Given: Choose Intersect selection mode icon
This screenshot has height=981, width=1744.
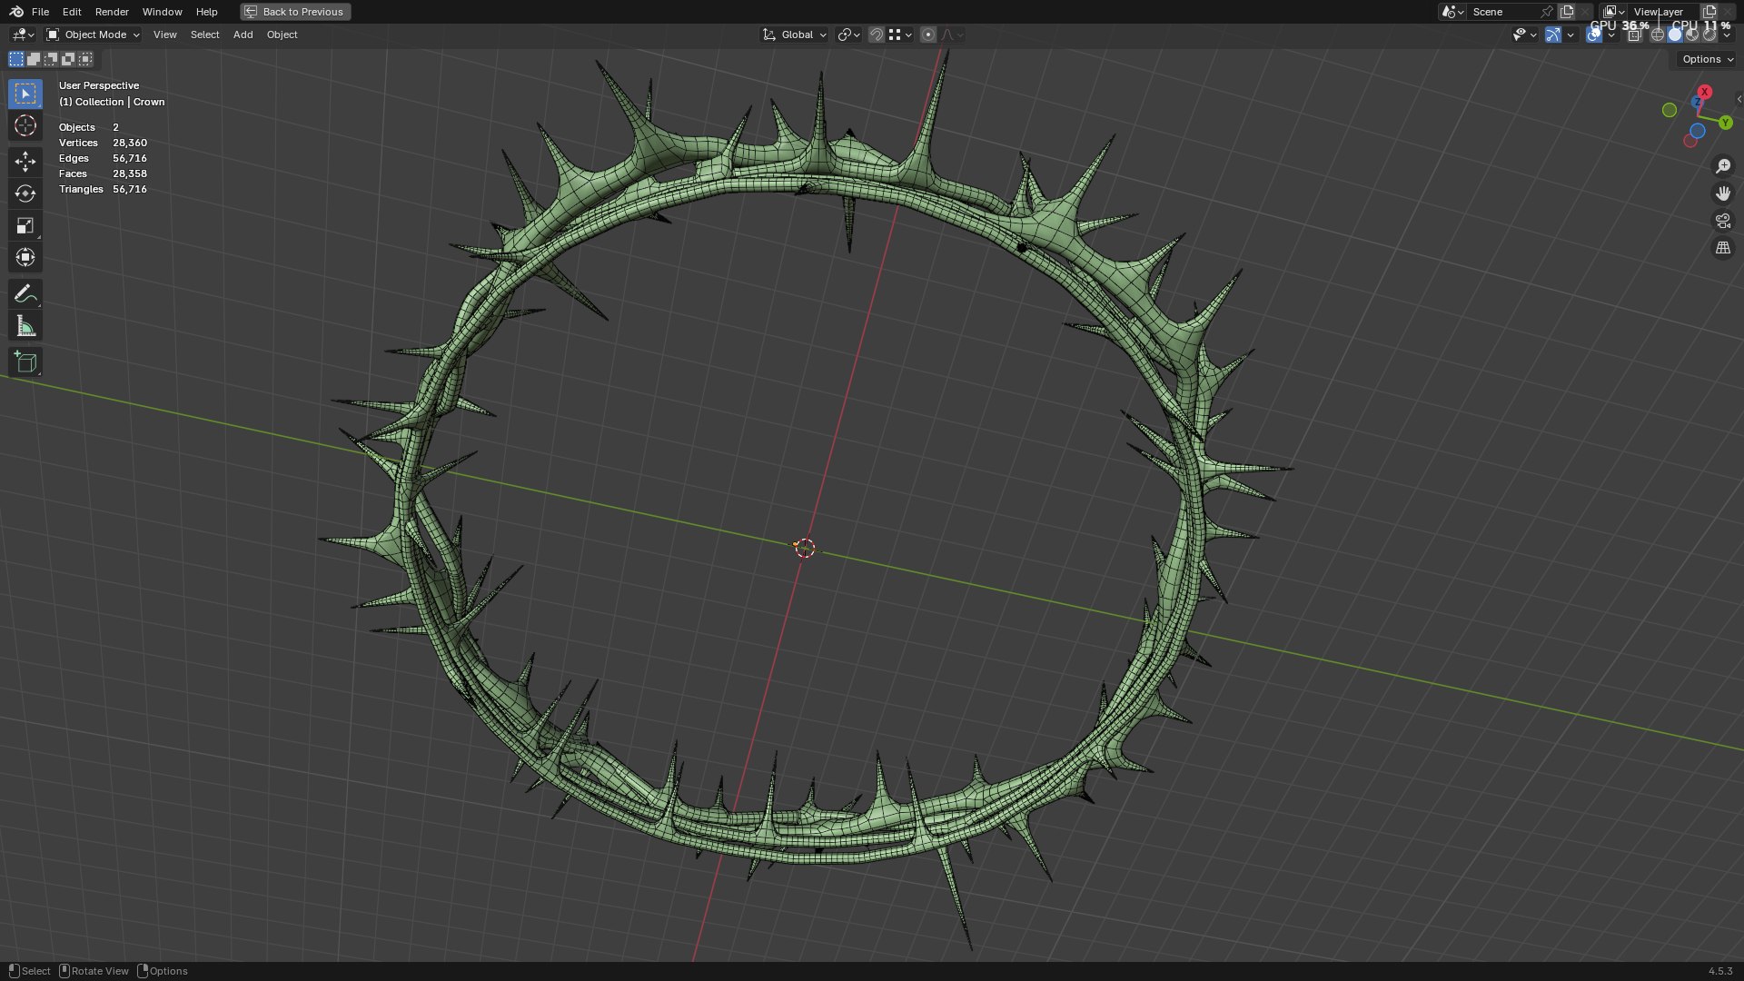Looking at the screenshot, I should (x=85, y=59).
